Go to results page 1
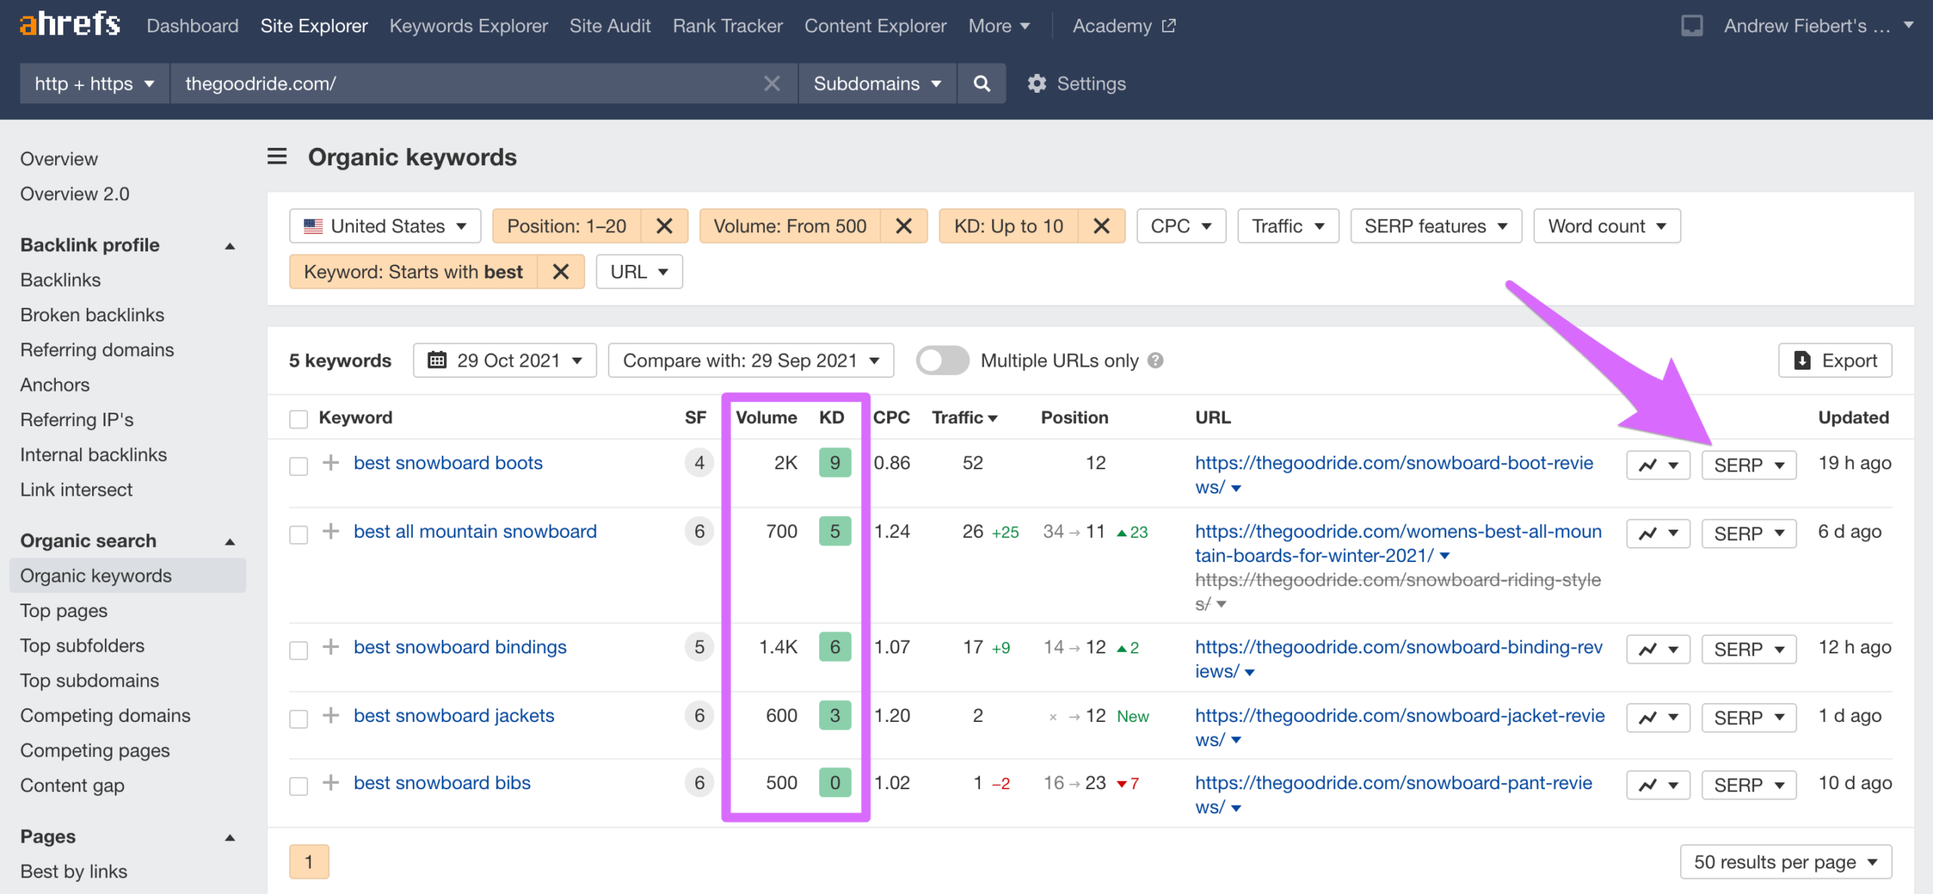 [x=309, y=862]
